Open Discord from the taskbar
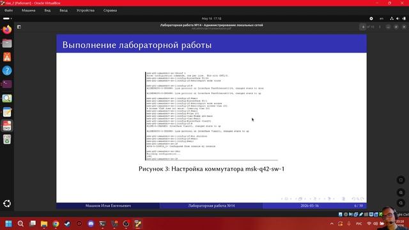 (x=91, y=224)
